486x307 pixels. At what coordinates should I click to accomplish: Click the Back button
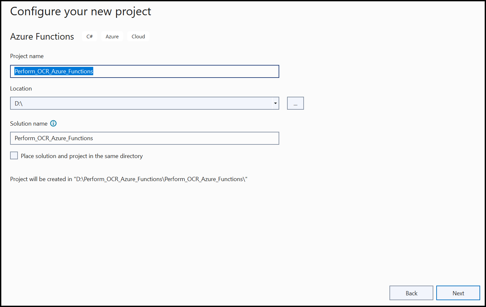[411, 293]
